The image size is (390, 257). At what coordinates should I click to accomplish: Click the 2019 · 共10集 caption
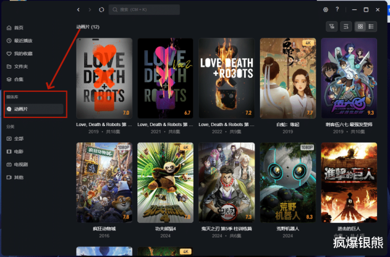click(x=349, y=131)
